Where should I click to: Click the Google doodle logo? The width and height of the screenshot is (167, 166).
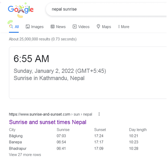[x=21, y=10]
